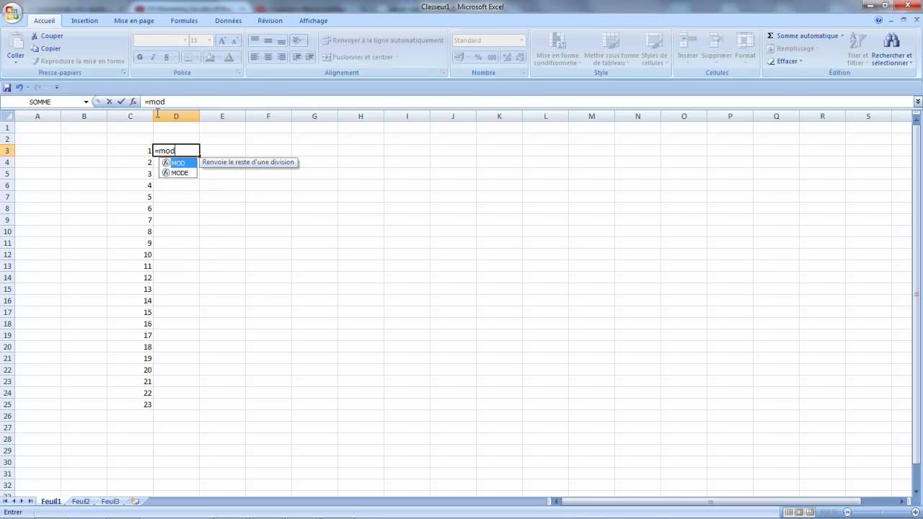Click the Save icon in quick access toolbar

tap(7, 87)
